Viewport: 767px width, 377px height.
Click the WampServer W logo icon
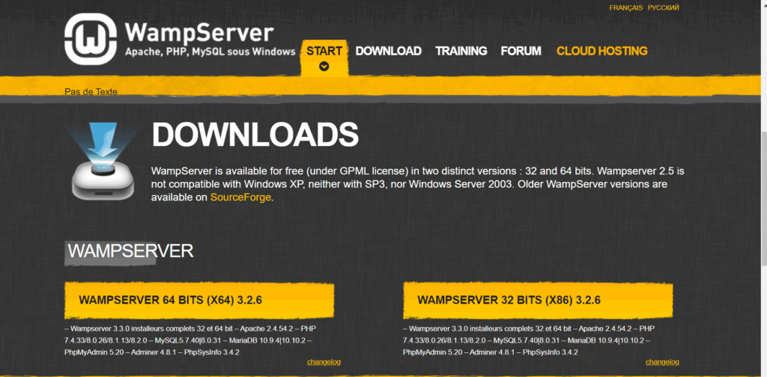91,39
